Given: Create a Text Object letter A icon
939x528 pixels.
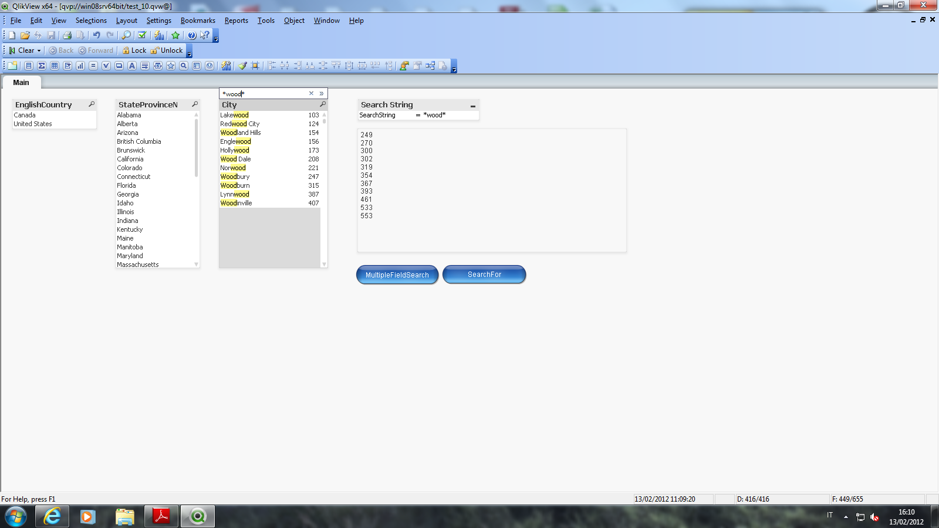Looking at the screenshot, I should 132,66.
